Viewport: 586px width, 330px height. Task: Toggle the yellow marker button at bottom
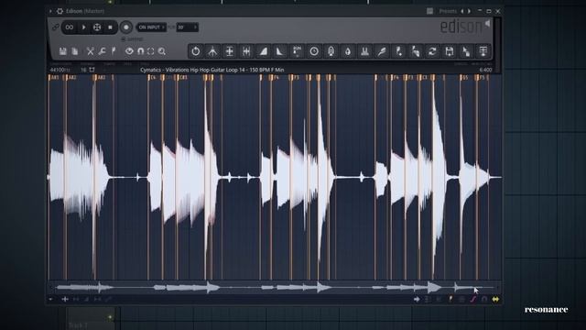(x=450, y=300)
